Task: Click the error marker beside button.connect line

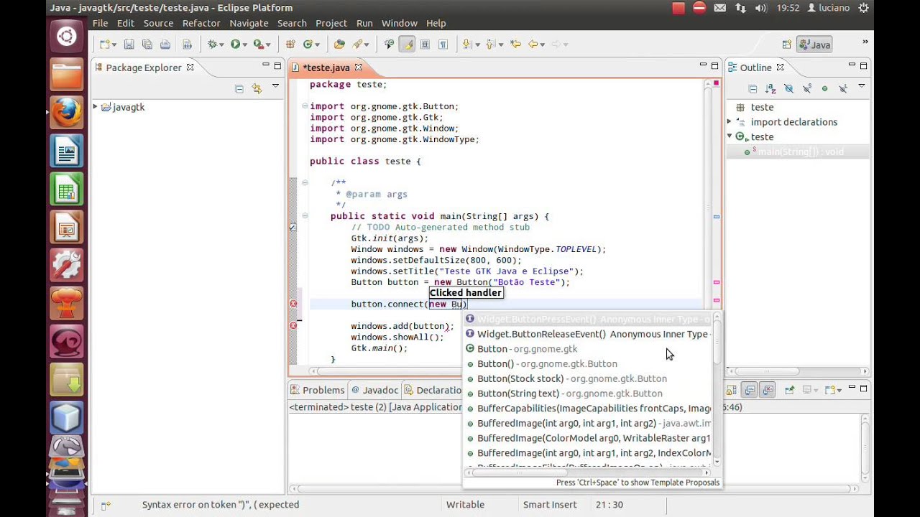Action: click(x=293, y=304)
